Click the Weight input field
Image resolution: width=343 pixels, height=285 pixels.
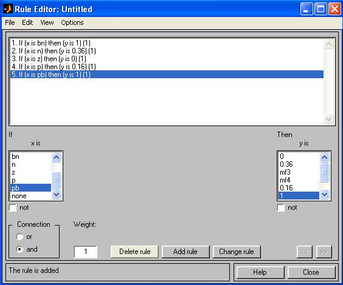click(86, 252)
